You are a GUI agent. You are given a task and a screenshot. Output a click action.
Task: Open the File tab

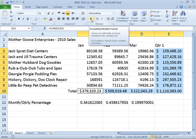(5, 7)
